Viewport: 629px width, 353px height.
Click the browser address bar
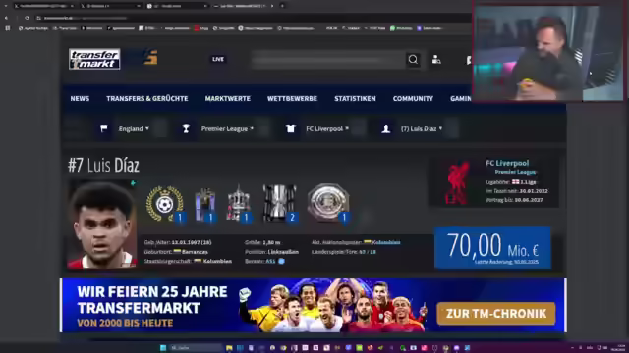(253, 18)
